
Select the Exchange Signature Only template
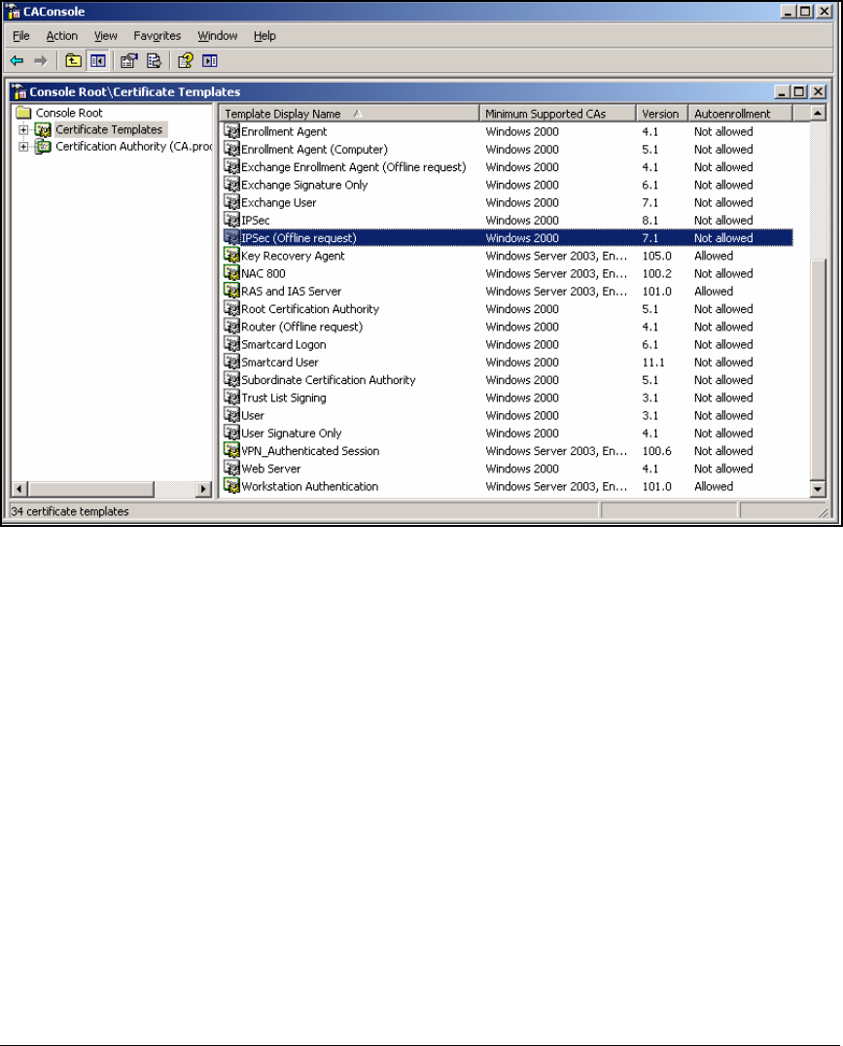303,185
